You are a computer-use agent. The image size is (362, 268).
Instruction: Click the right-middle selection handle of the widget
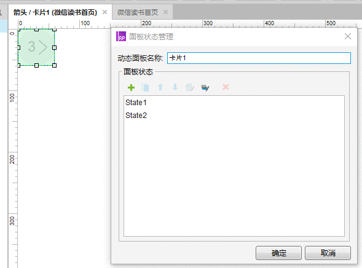(x=55, y=47)
